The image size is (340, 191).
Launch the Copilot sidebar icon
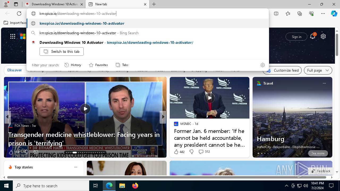pyautogui.click(x=334, y=14)
